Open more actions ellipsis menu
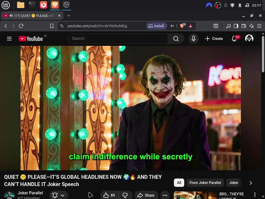 tap(165, 195)
